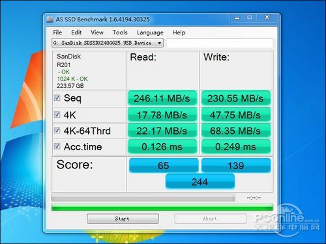Click the Read: column header
The image size is (326, 244).
click(143, 57)
